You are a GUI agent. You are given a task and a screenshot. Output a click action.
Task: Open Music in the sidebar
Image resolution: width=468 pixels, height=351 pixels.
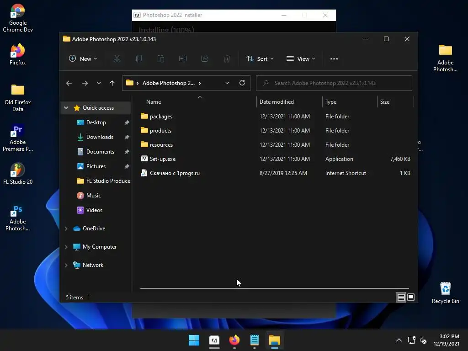coord(93,196)
